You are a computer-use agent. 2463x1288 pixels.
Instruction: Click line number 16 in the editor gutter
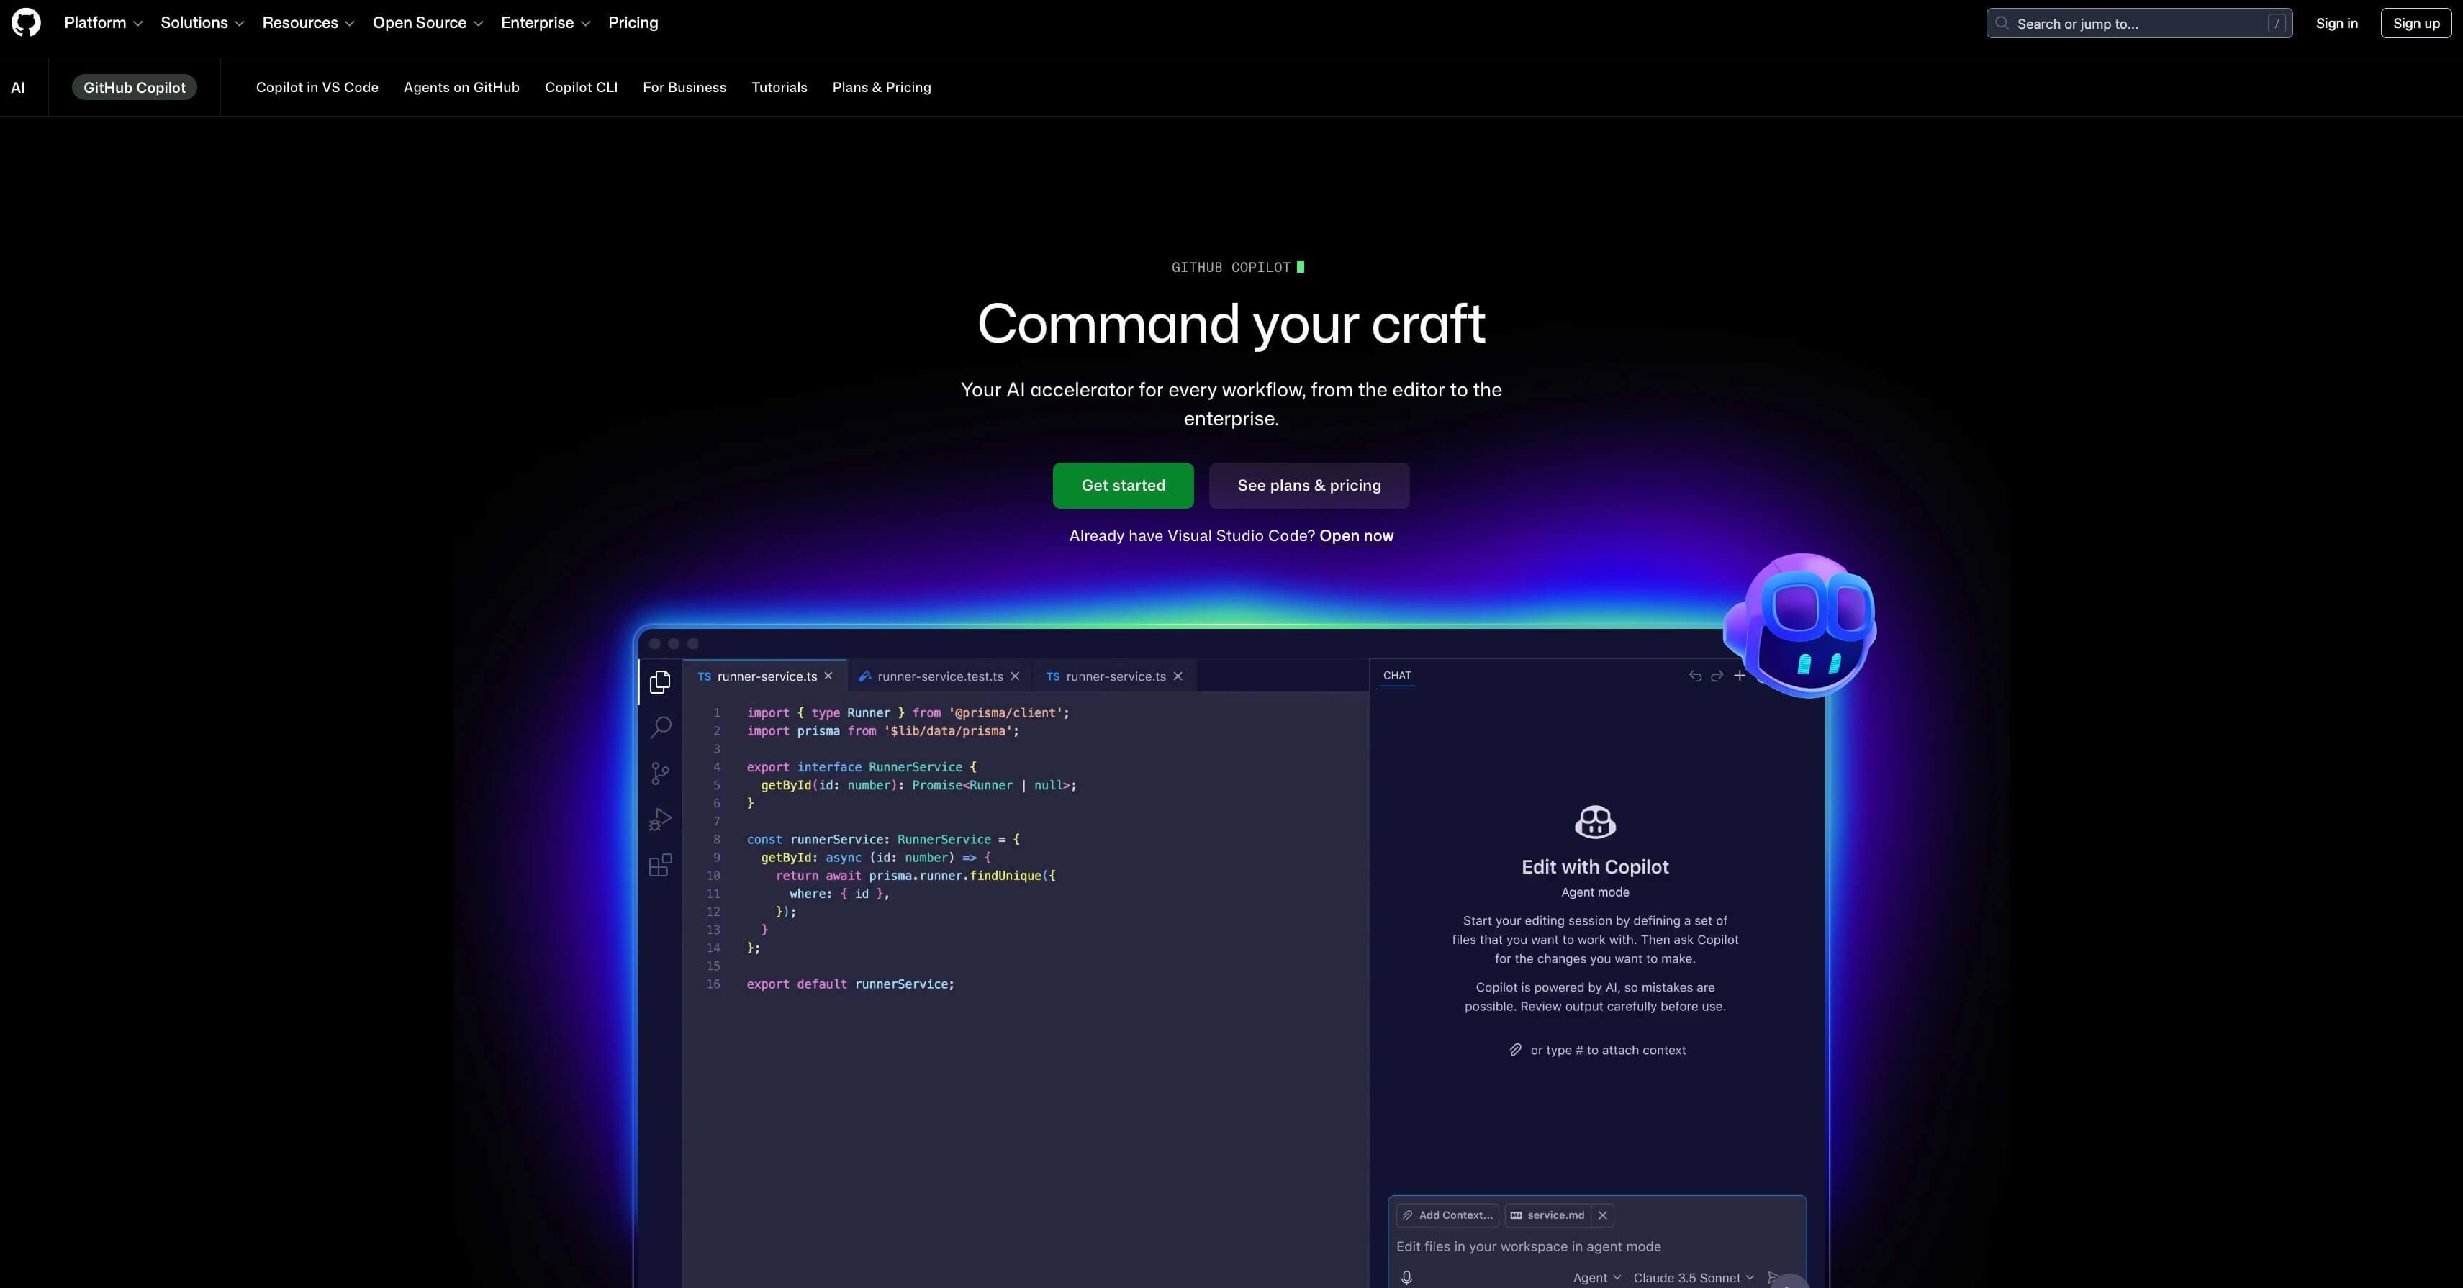tap(713, 984)
